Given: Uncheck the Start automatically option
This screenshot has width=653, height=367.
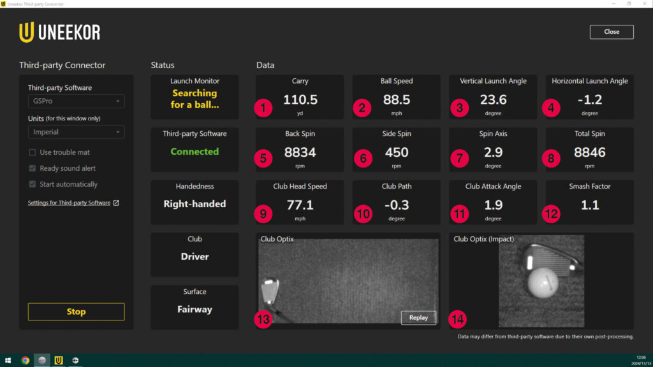Looking at the screenshot, I should pyautogui.click(x=33, y=184).
